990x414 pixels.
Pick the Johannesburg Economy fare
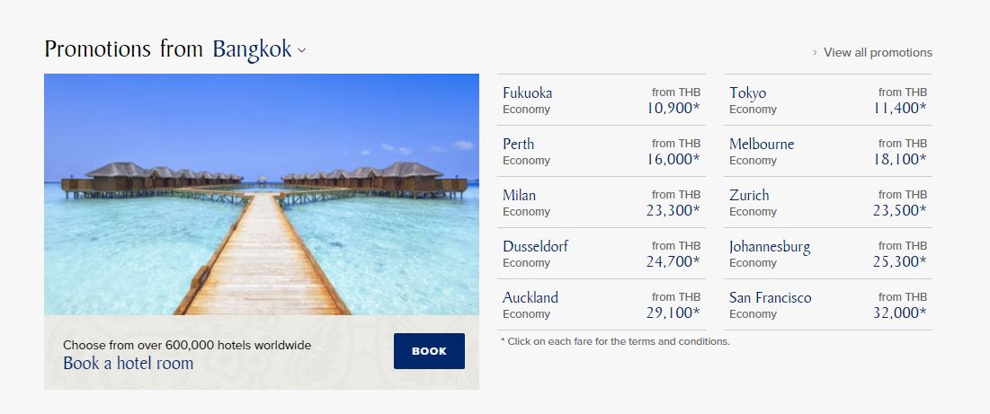(828, 253)
